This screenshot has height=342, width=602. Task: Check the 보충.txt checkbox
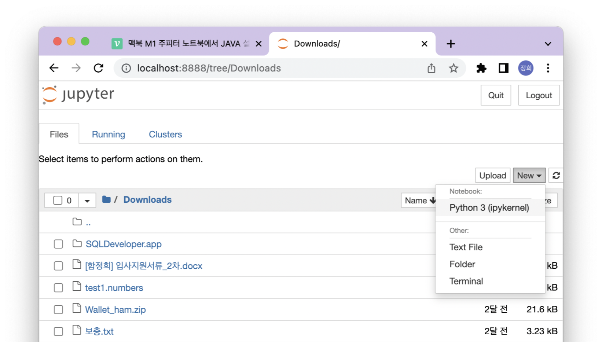[58, 332]
